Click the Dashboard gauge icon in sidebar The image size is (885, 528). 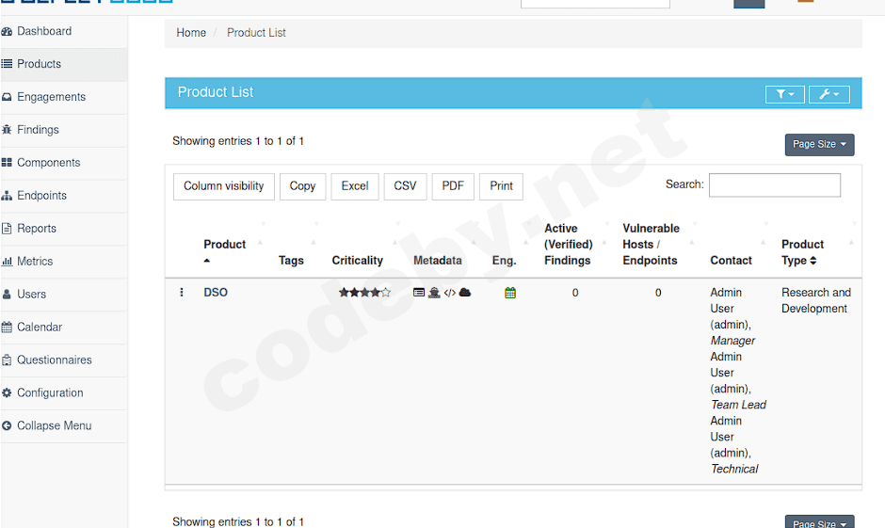(x=7, y=32)
